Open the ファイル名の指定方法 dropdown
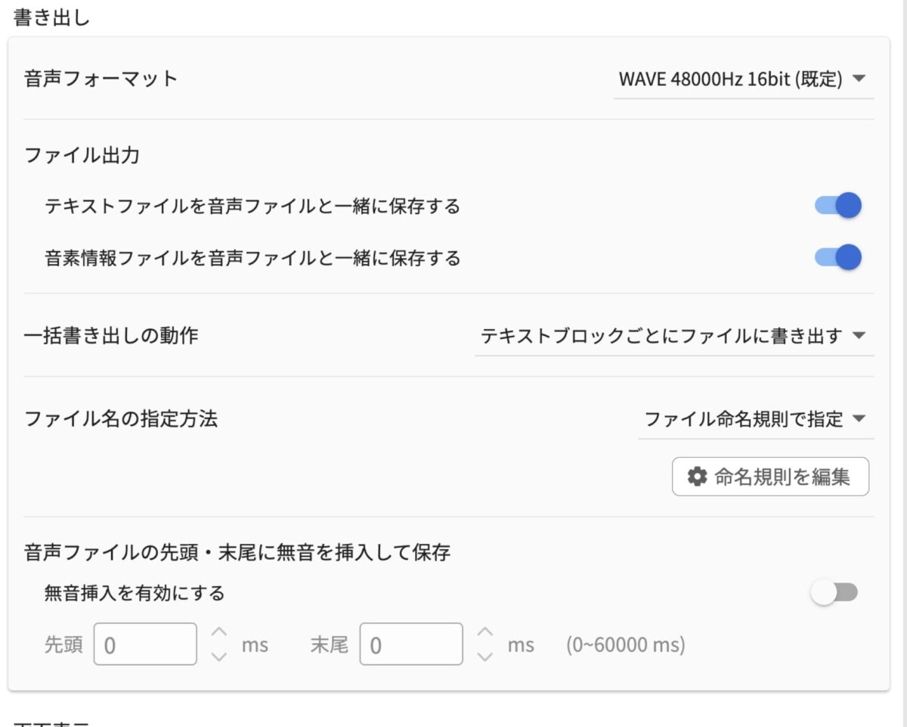The height and width of the screenshot is (727, 907). (756, 419)
